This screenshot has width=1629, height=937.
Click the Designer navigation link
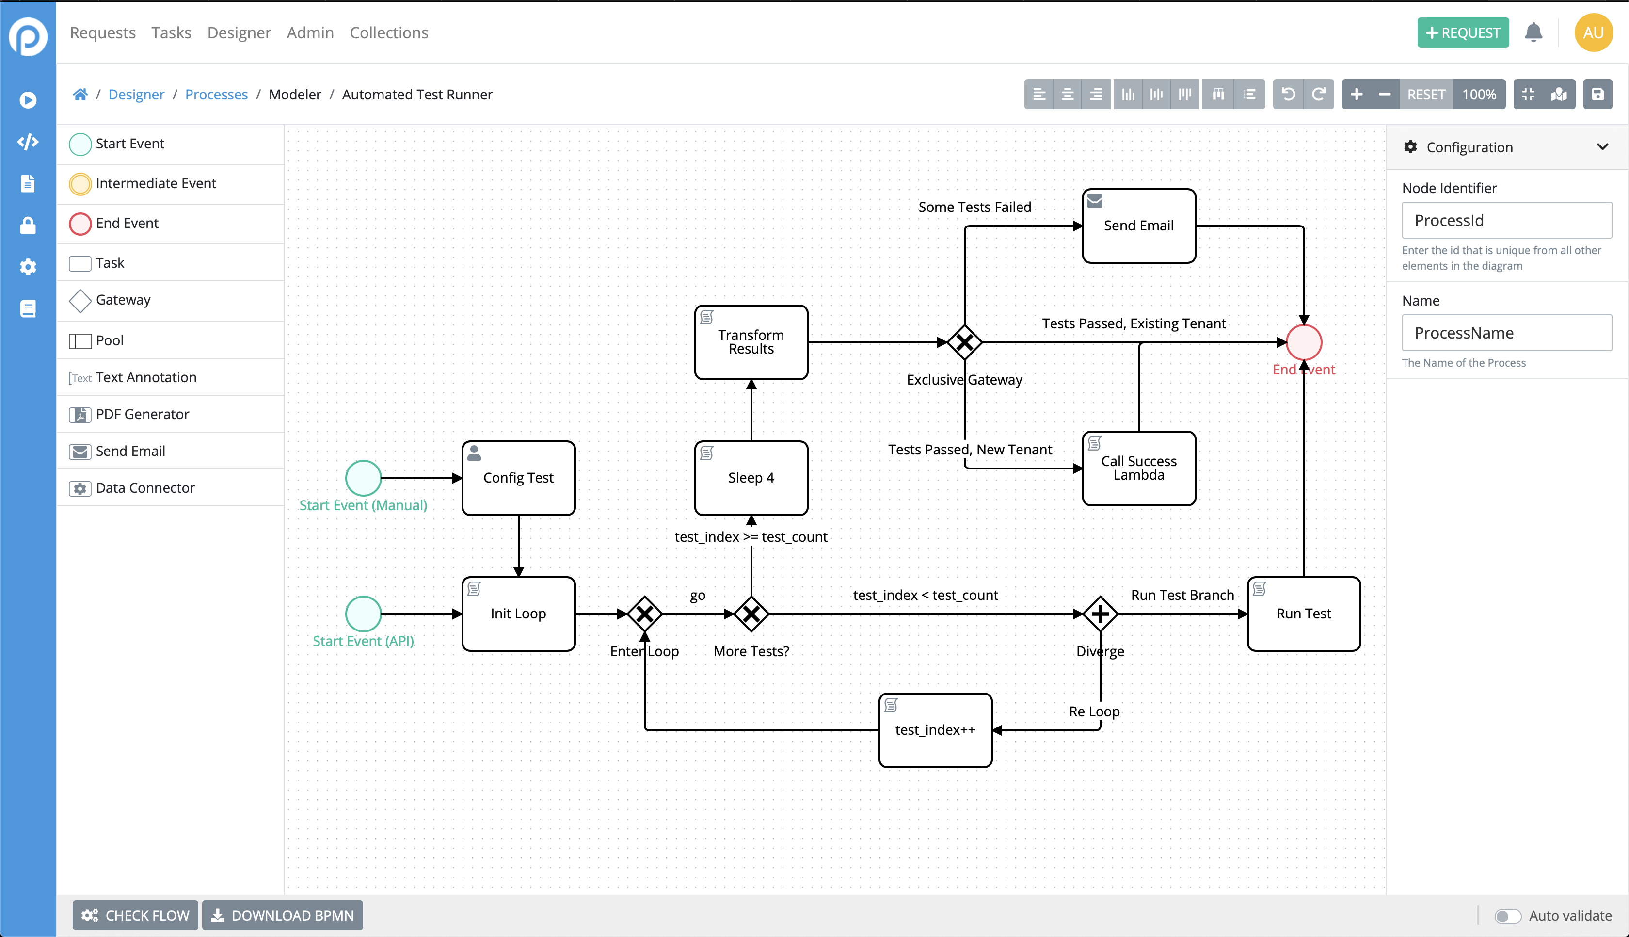(x=239, y=32)
